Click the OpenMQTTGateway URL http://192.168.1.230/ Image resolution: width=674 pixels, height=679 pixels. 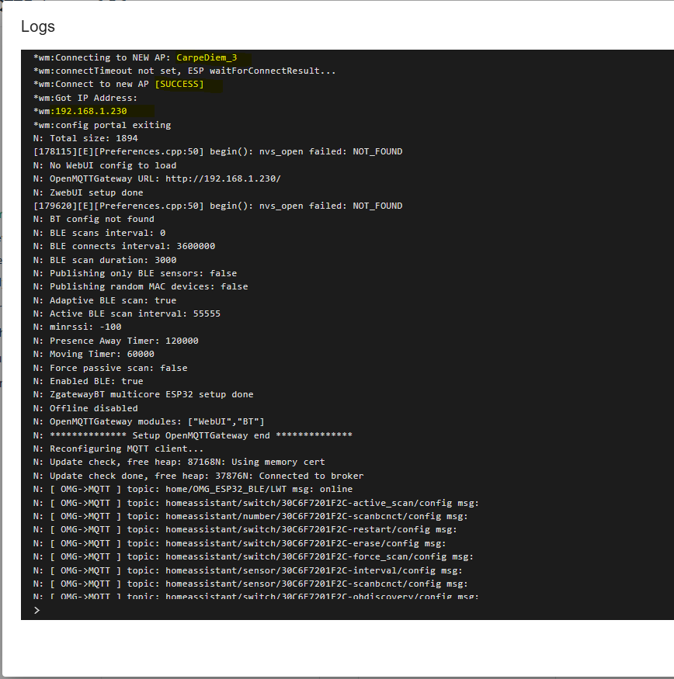pos(223,178)
